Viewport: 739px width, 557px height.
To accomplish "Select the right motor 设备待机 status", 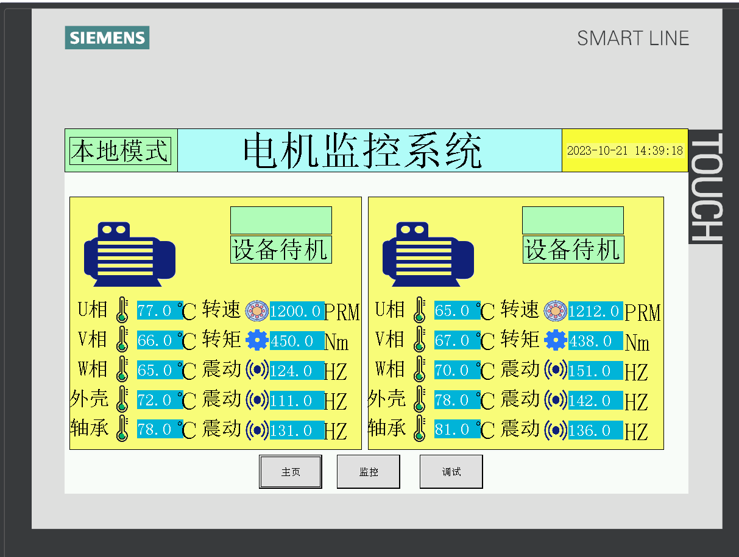I will pos(573,250).
